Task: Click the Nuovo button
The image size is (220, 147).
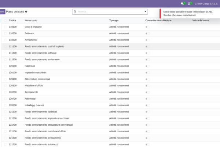Action: pos(3,12)
